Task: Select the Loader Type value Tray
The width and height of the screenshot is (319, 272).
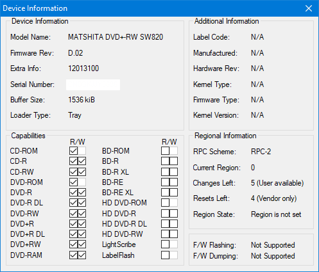Action: click(x=74, y=115)
